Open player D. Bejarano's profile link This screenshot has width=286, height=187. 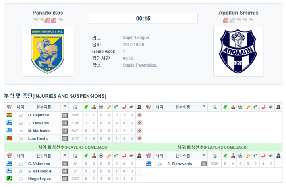(x=39, y=115)
